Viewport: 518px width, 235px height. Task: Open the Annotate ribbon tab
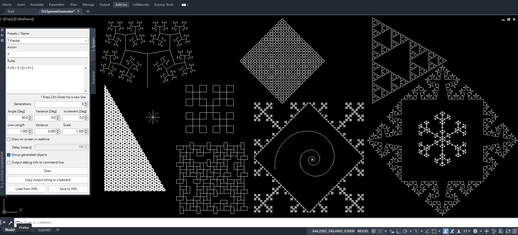pyautogui.click(x=37, y=5)
